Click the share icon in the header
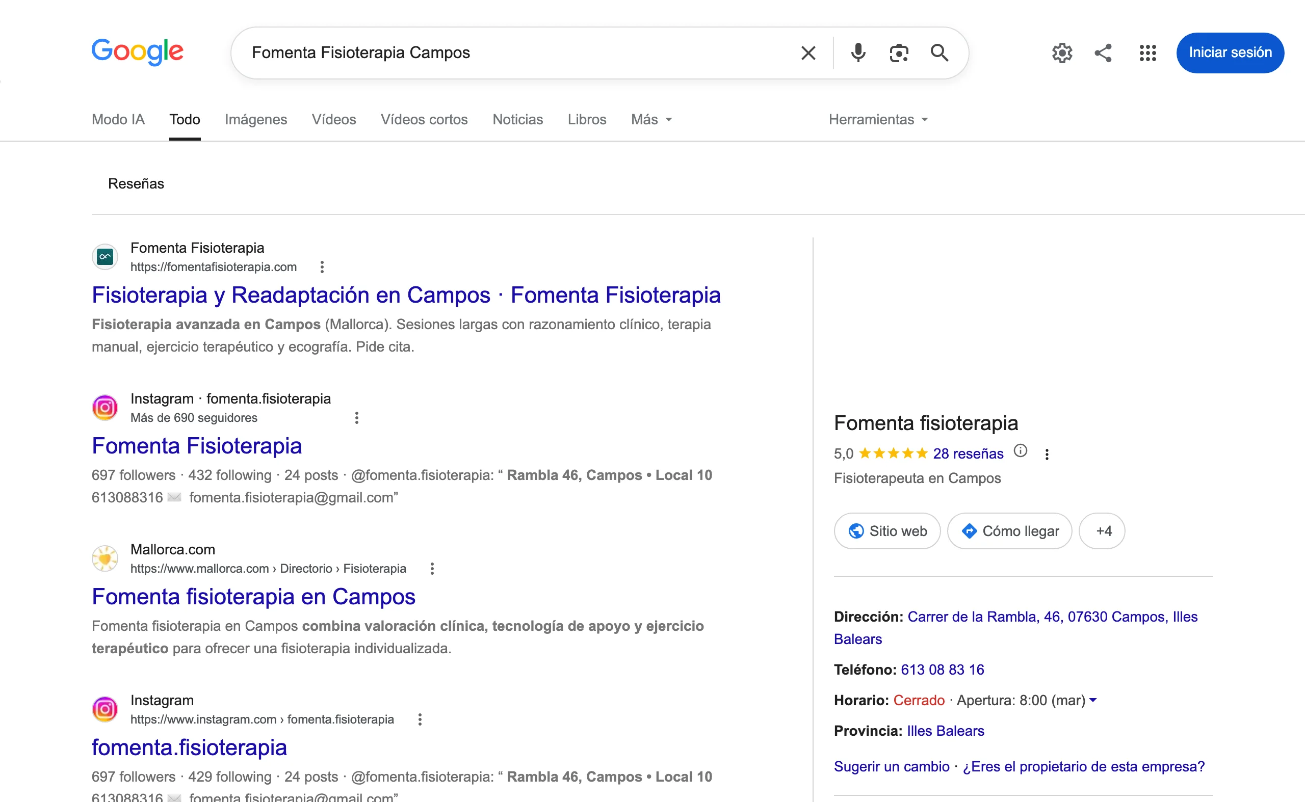Viewport: 1305px width, 802px height. pos(1103,52)
